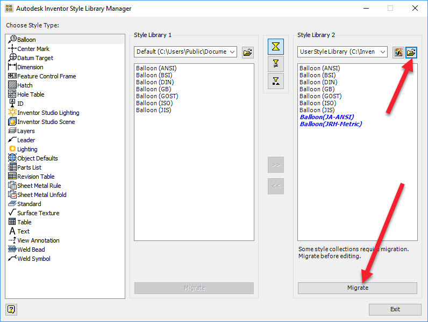
Task: Select the Standard style type
Action: tap(25, 204)
